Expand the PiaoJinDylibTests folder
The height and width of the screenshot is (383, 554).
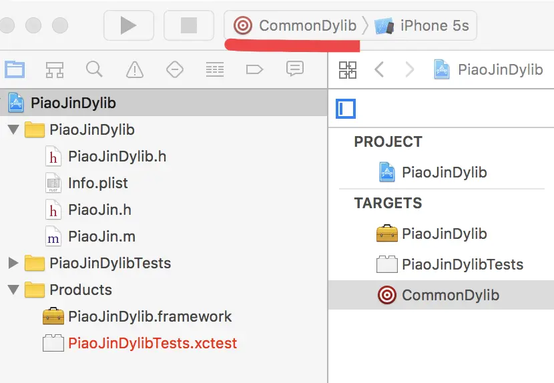click(13, 263)
